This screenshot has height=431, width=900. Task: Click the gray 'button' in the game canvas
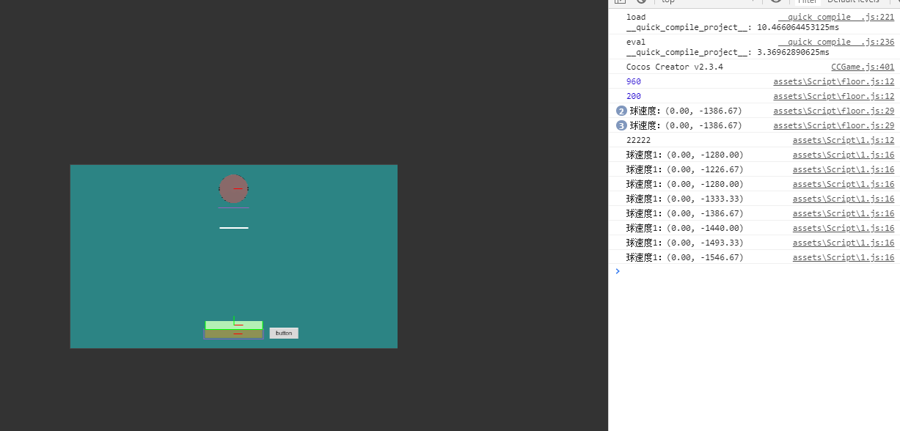[x=284, y=333]
